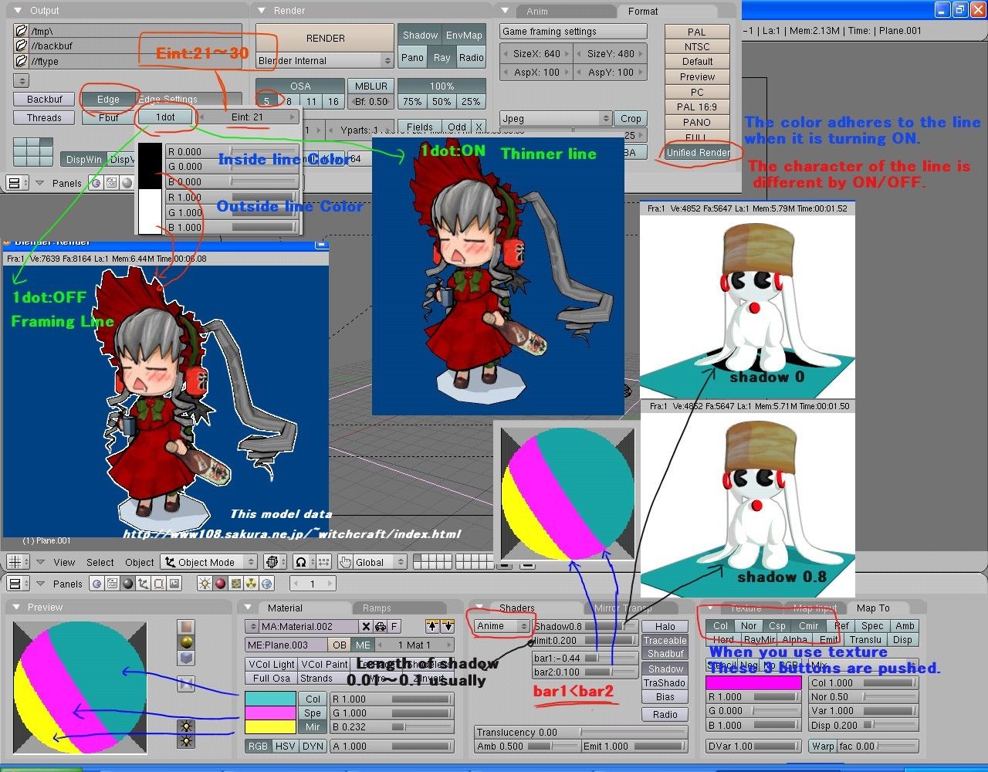988x772 pixels.
Task: Set material preview to flat plane
Action: pos(186,627)
